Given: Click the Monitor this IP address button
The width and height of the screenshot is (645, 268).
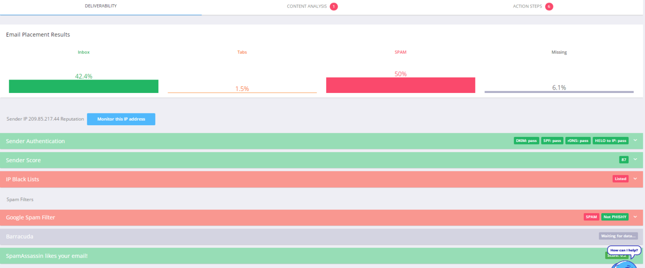Looking at the screenshot, I should click(121, 119).
